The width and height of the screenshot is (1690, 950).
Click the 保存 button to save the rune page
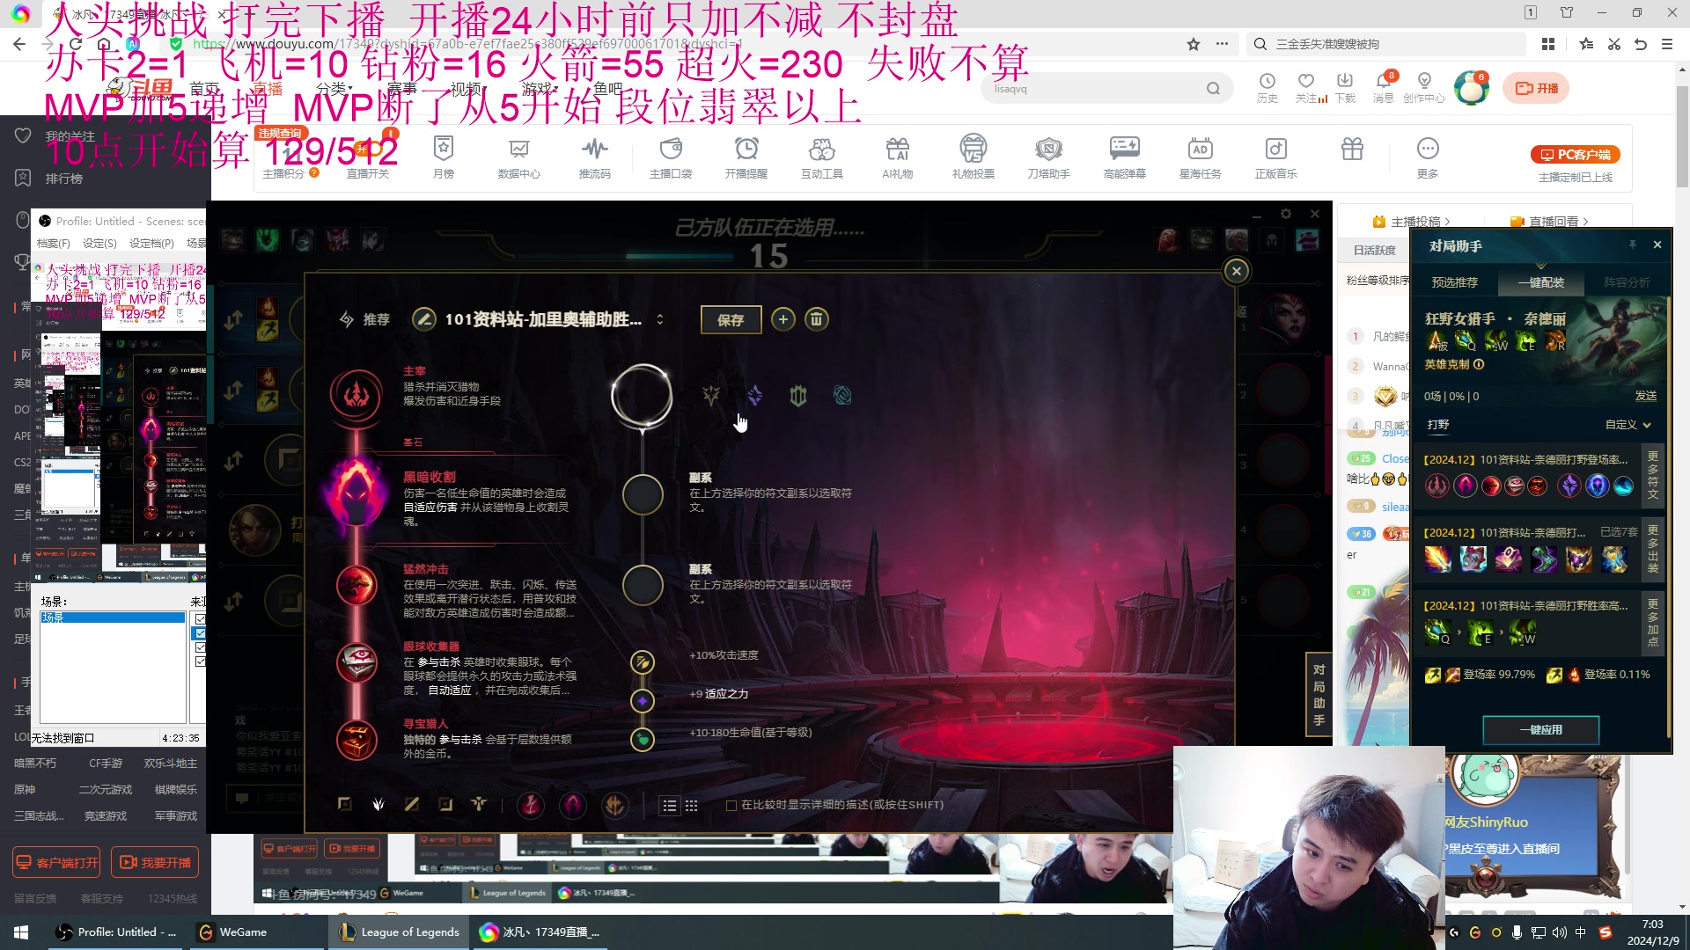coord(731,319)
